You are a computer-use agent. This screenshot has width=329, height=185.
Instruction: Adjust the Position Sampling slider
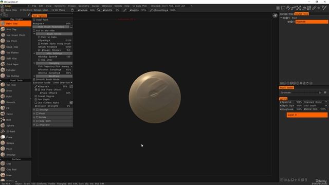pyautogui.click(x=54, y=70)
